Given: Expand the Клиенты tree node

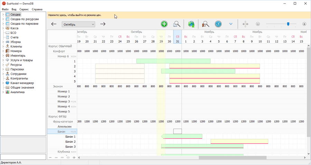Looking at the screenshot, I should (3, 47).
